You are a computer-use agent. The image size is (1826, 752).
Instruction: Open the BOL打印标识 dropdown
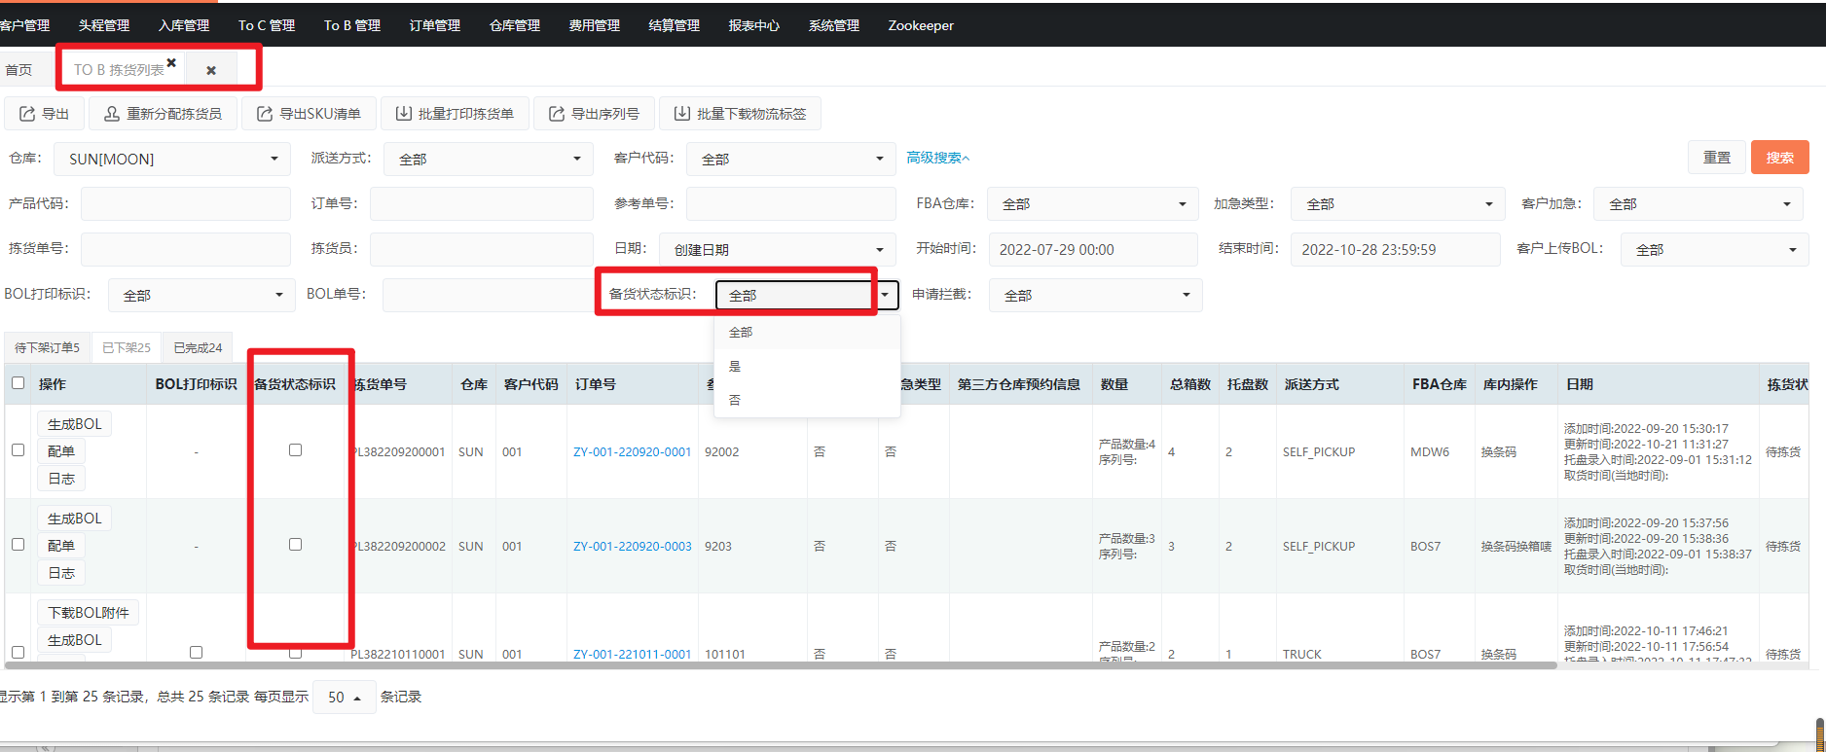201,295
